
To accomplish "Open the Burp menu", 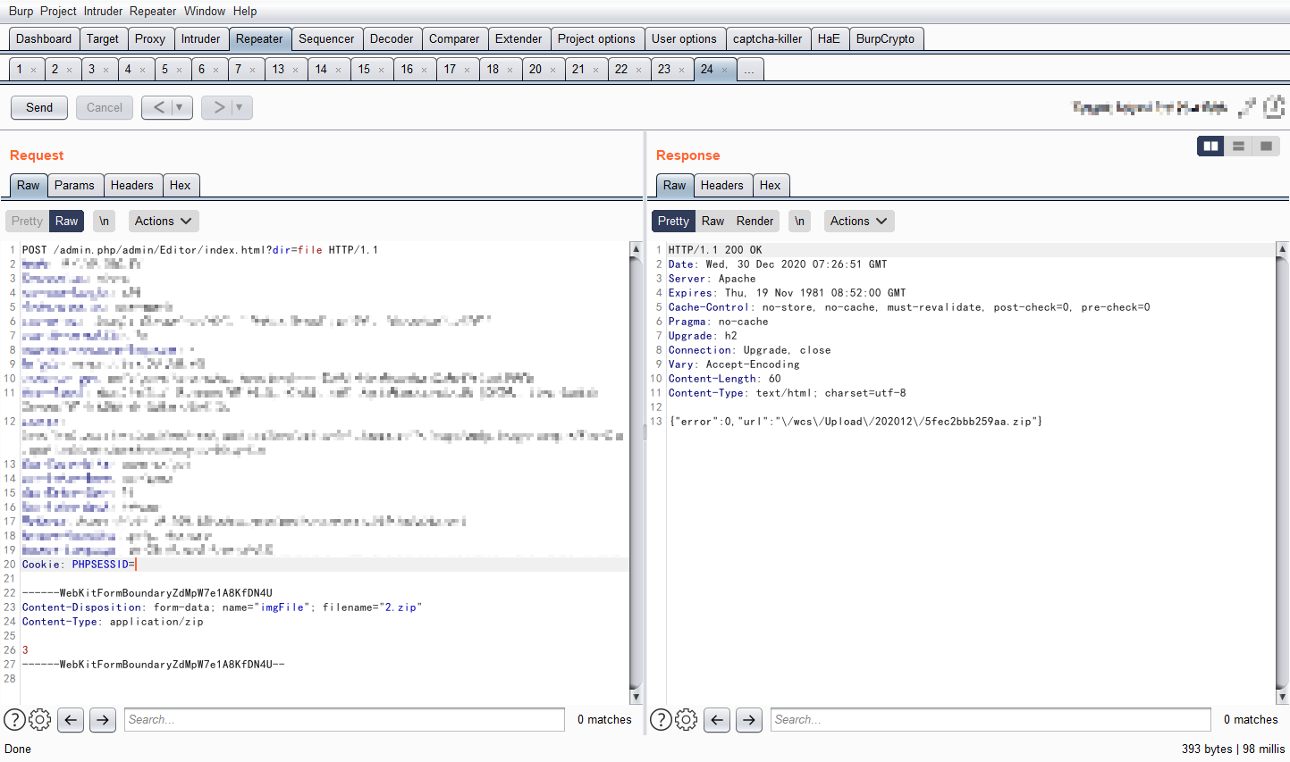I will click(x=21, y=11).
